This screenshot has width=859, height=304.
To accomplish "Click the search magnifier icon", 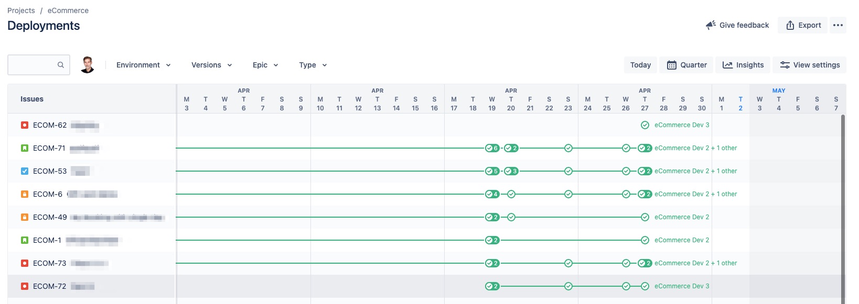I will pyautogui.click(x=61, y=64).
